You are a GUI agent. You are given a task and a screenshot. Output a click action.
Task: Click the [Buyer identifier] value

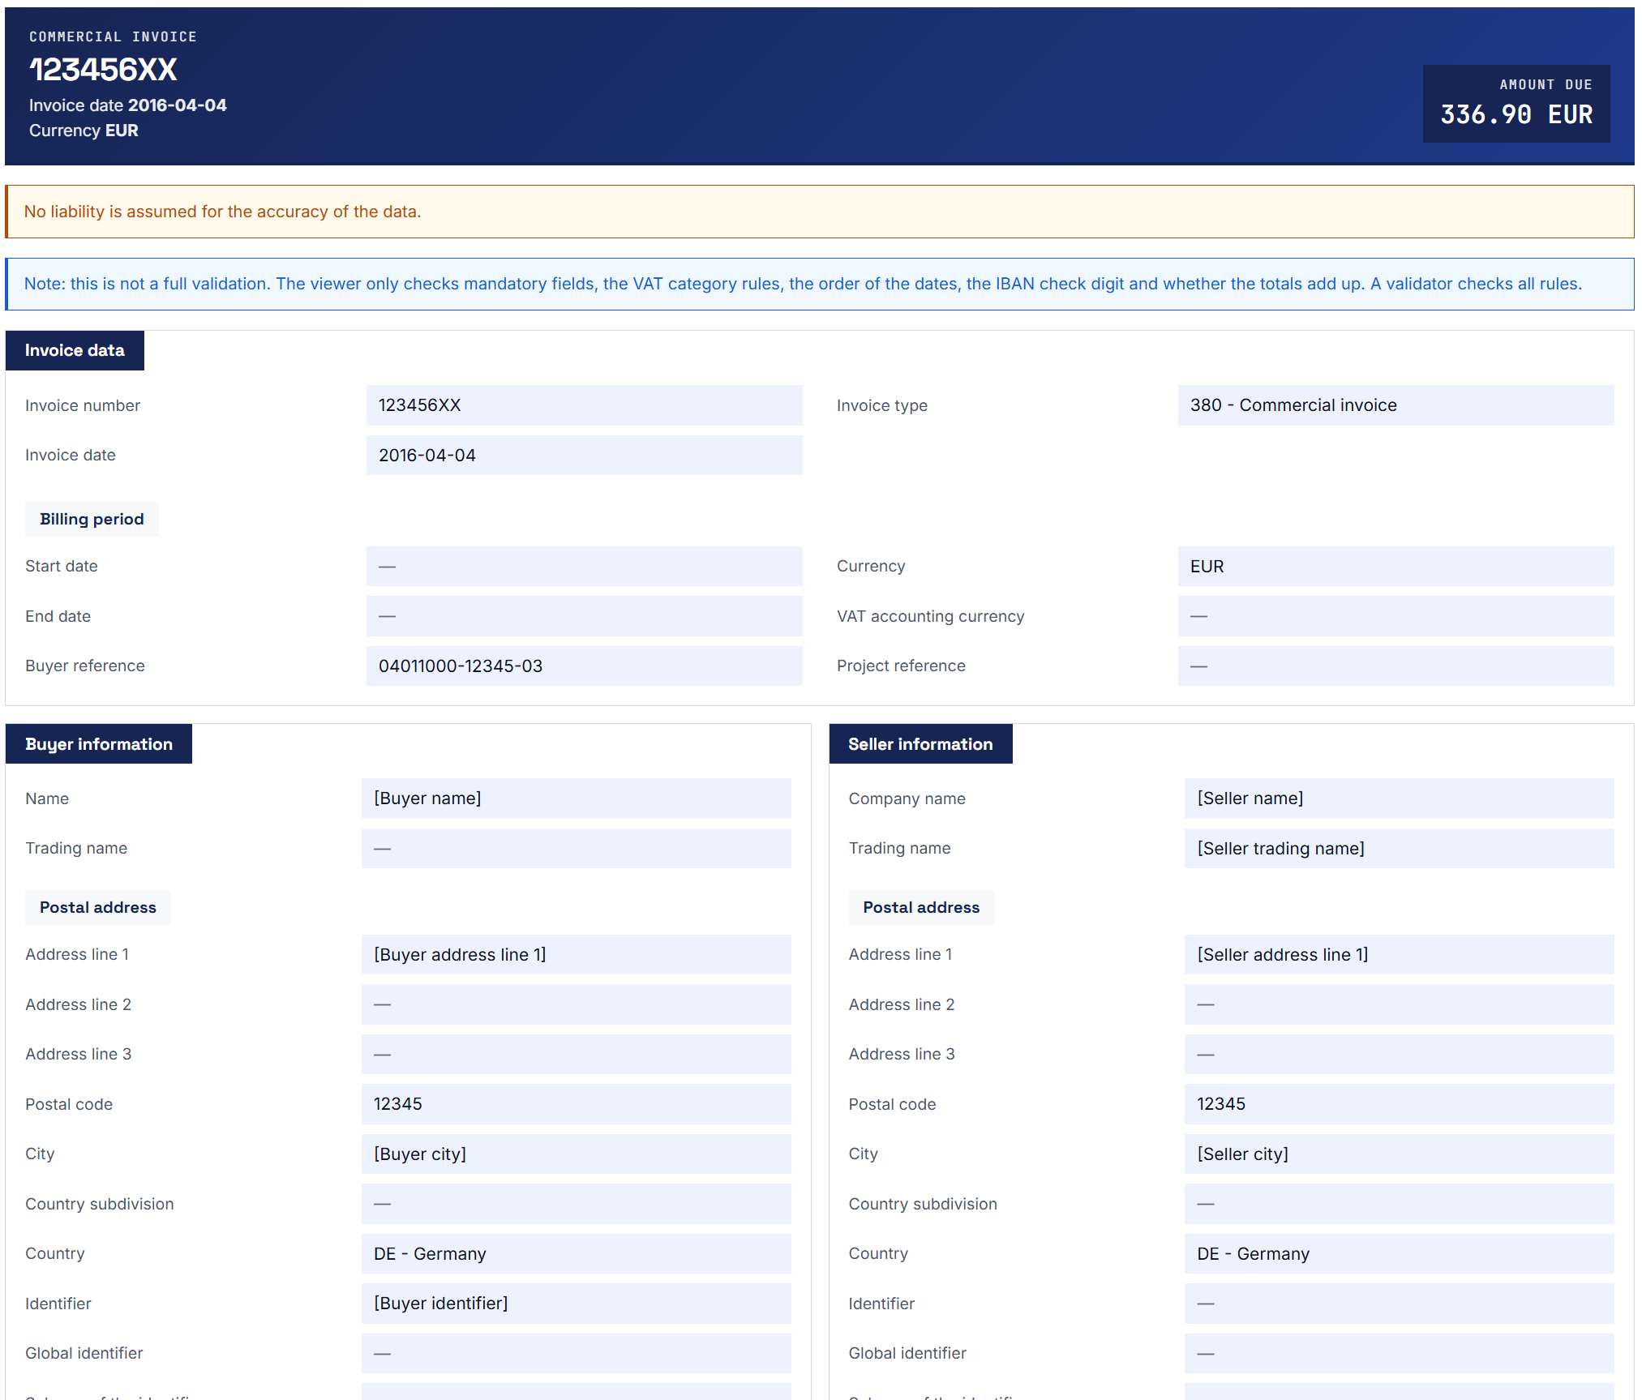click(x=576, y=1304)
